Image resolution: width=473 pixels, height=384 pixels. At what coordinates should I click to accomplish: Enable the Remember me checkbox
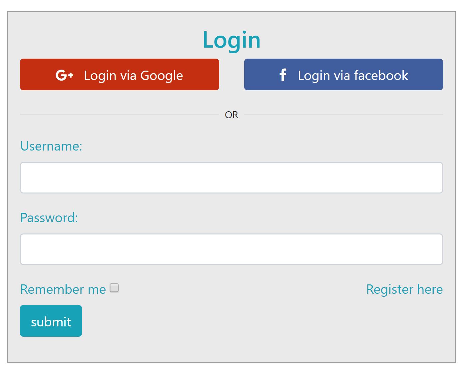pos(114,288)
